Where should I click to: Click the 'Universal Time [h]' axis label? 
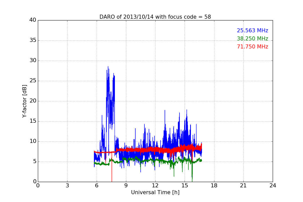pos(155,192)
